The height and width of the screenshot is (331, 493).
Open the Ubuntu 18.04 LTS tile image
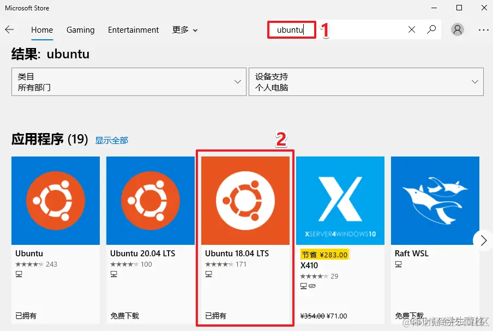(x=245, y=201)
